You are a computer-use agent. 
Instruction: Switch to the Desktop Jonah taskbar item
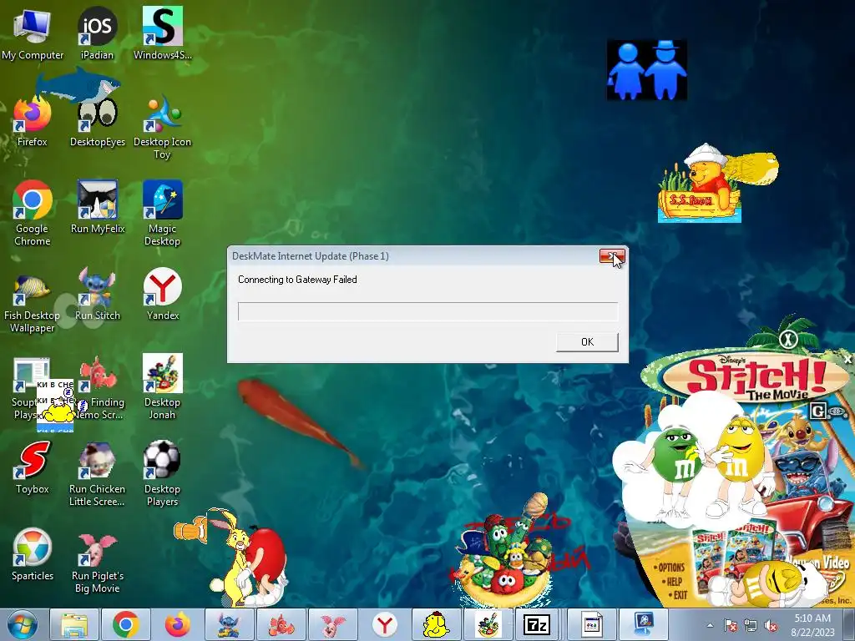pos(488,624)
